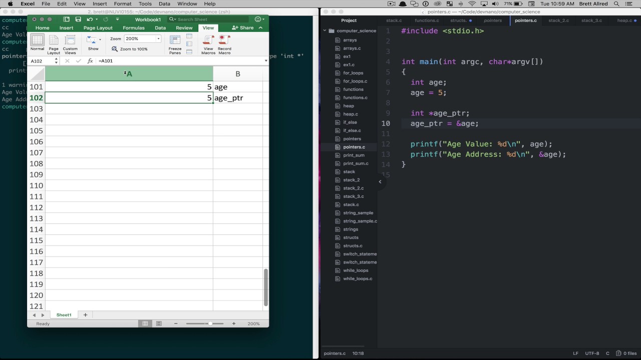
Task: Collapse the Excel ribbon with chevron
Action: click(261, 28)
